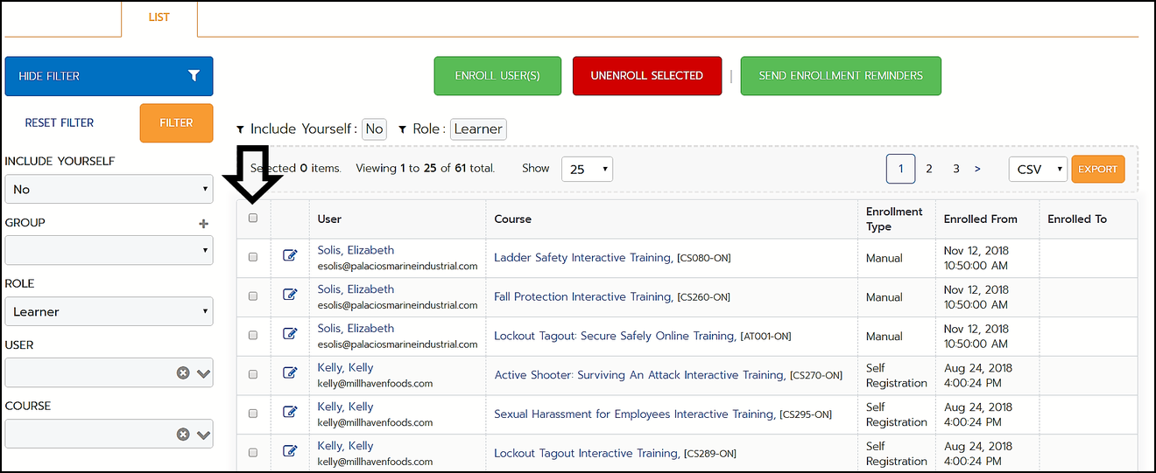1156x473 pixels.
Task: Expand the Course filter chevron
Action: (x=204, y=435)
